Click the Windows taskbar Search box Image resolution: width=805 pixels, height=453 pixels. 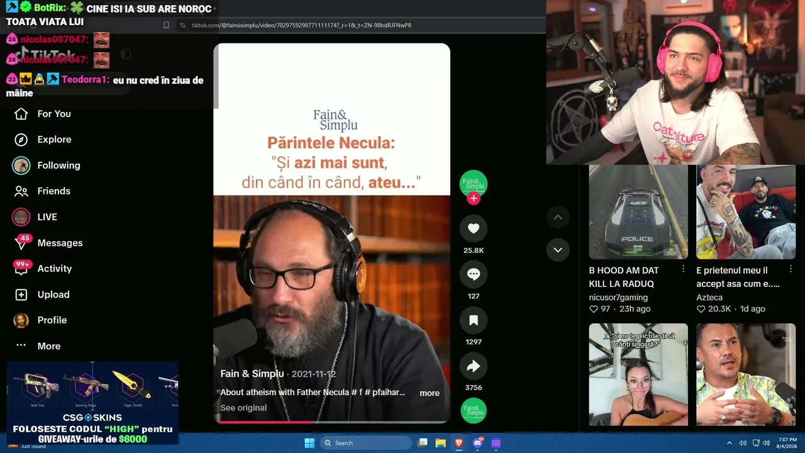click(366, 443)
